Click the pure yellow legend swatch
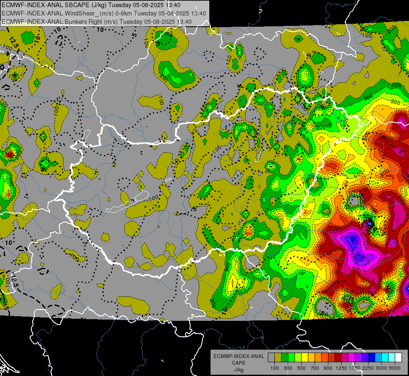 305,358
